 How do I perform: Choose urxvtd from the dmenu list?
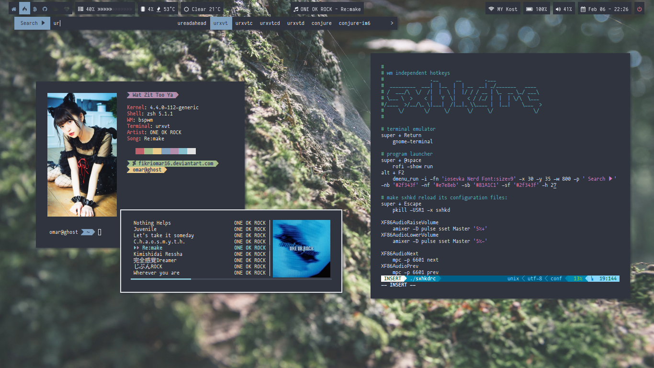(296, 23)
